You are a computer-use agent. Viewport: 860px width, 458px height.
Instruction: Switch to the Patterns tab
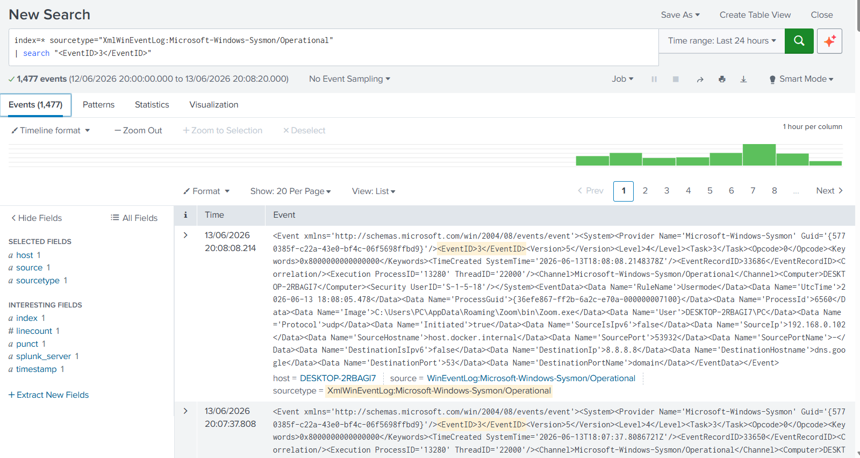(x=98, y=105)
